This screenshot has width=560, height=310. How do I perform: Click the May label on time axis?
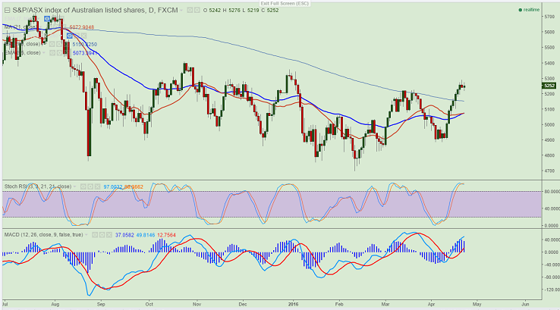tap(477, 305)
